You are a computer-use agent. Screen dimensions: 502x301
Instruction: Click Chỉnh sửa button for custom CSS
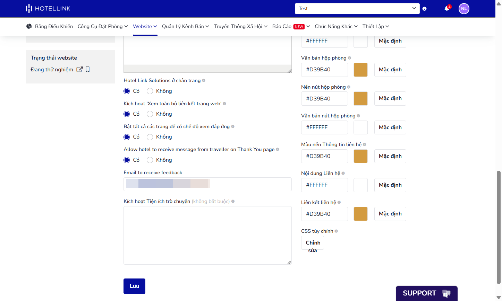click(313, 243)
